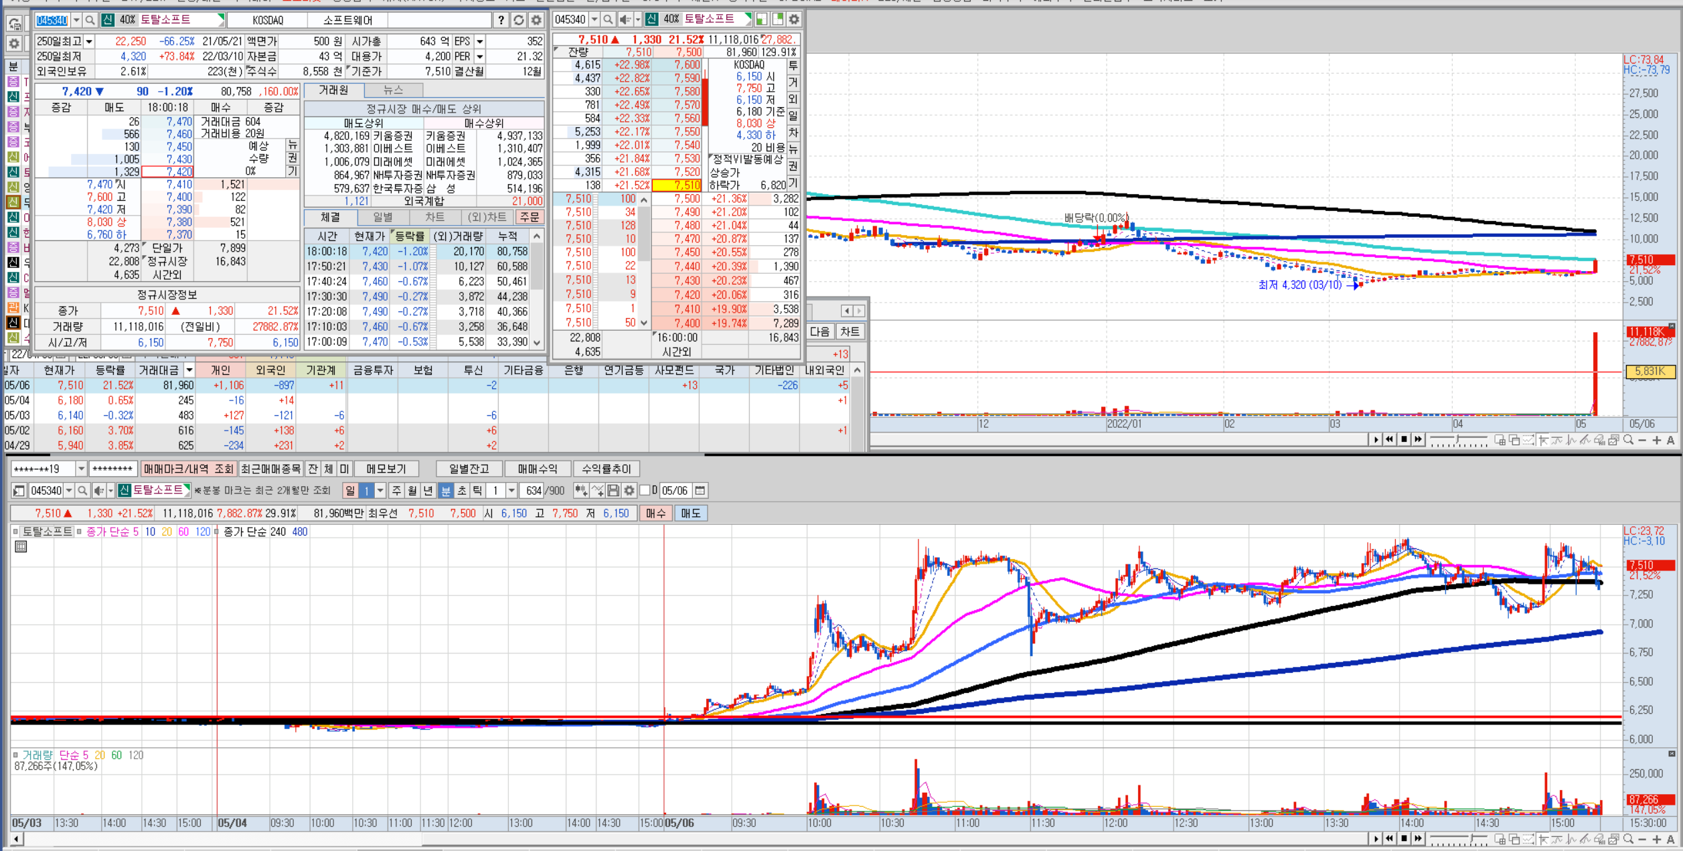Open the EPS dropdown arrow
The image size is (1683, 851).
coord(479,42)
